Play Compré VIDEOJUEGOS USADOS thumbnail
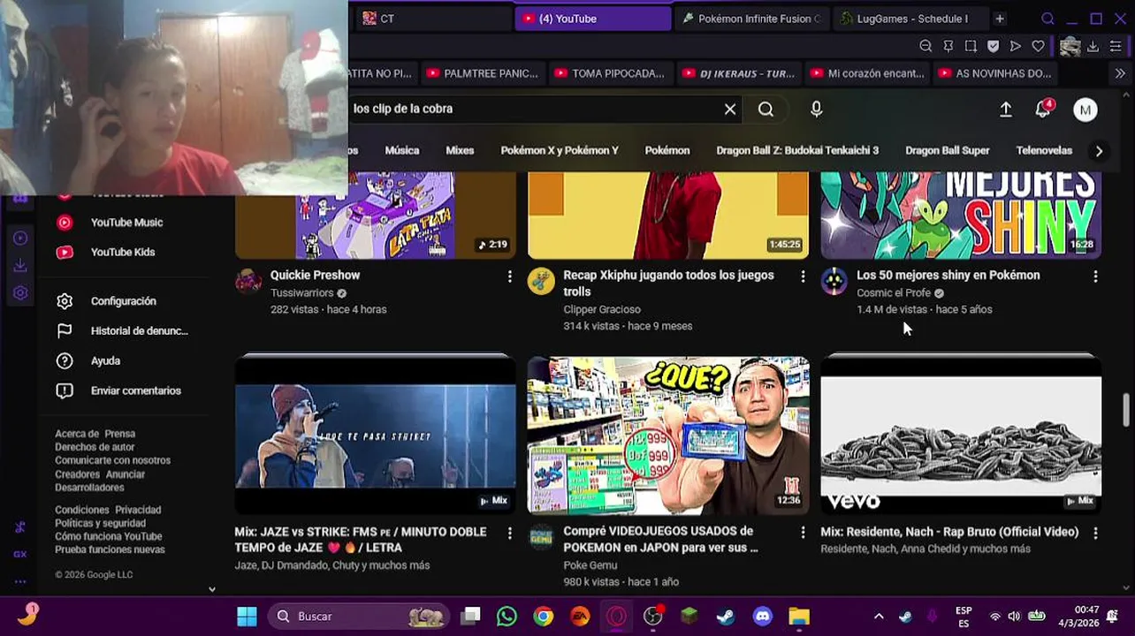Screen dimensions: 1135x636 coord(668,435)
